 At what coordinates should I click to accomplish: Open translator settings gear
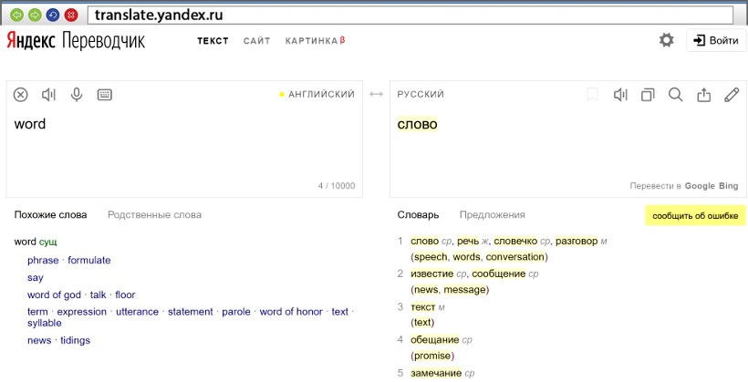click(667, 40)
